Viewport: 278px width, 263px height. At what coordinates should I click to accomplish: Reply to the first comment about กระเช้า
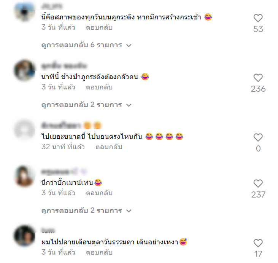99,27
